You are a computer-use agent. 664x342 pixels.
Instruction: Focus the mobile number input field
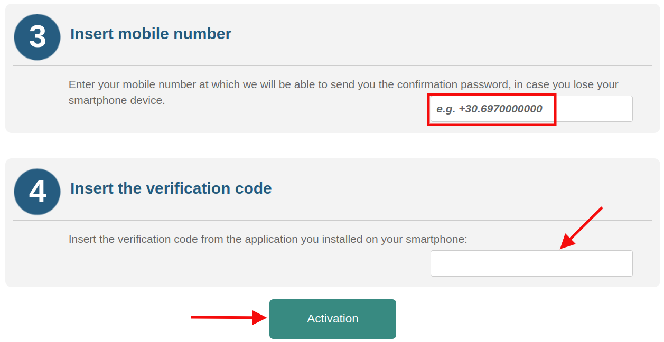531,109
